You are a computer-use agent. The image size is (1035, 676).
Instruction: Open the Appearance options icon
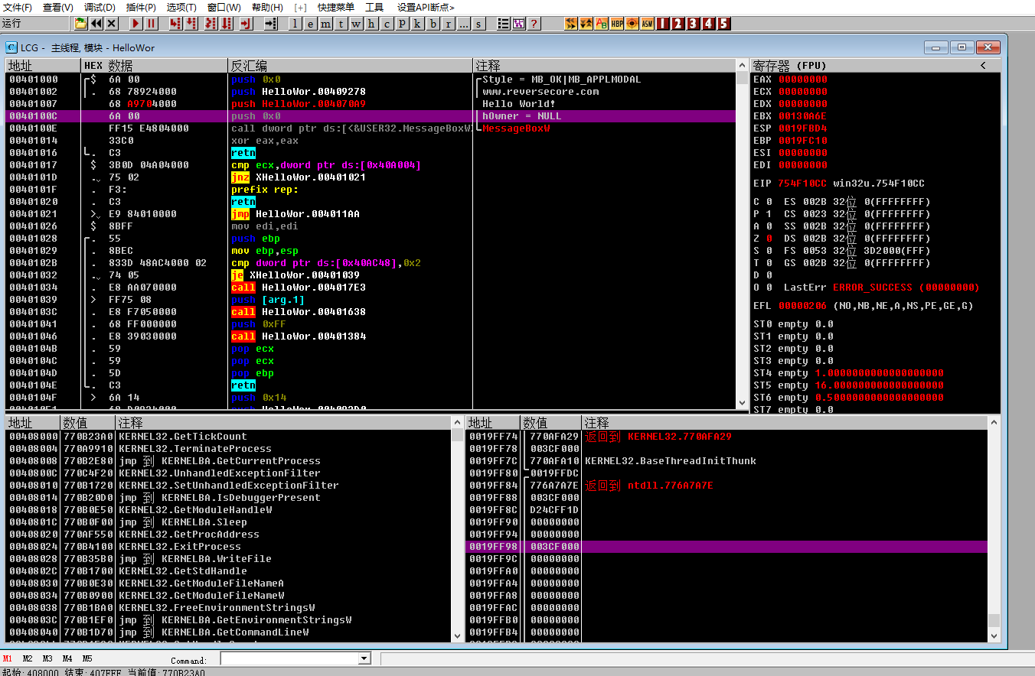pyautogui.click(x=518, y=24)
